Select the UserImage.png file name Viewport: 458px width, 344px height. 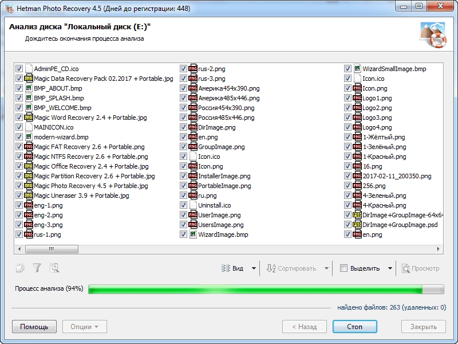tap(219, 215)
